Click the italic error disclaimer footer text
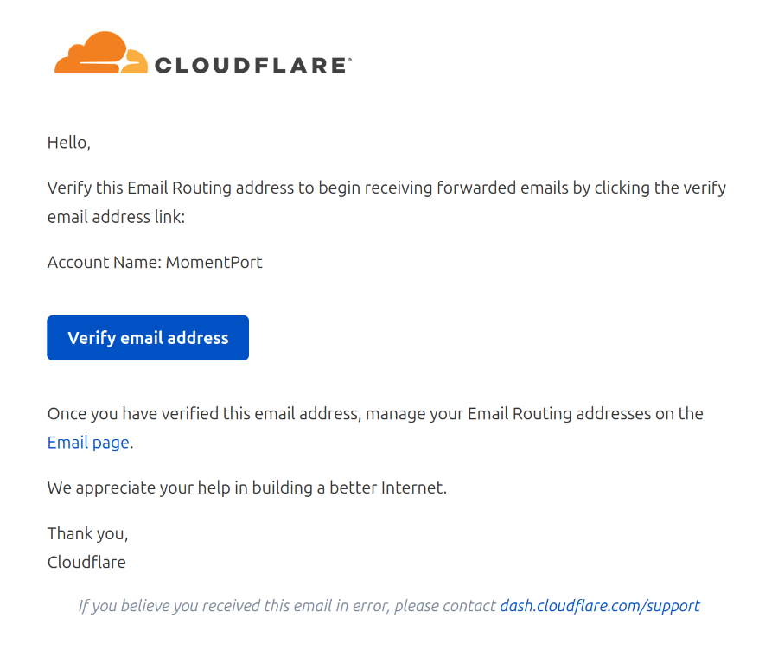 [x=285, y=605]
